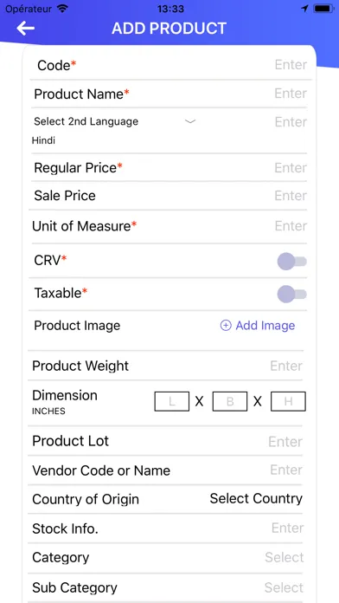
Task: Focus the Product Name entry field
Action: pyautogui.click(x=291, y=93)
